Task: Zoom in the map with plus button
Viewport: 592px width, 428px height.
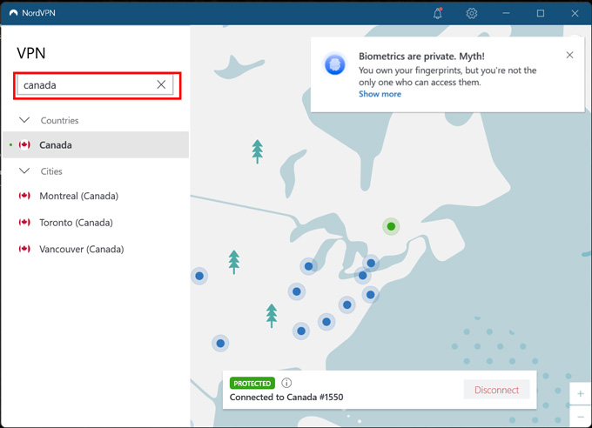Action: (581, 394)
